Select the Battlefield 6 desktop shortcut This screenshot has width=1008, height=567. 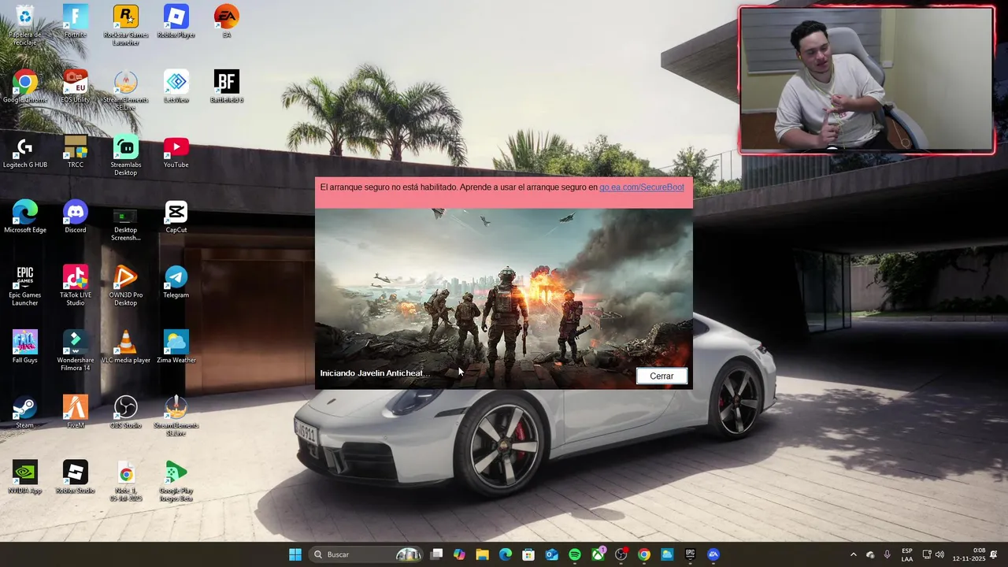pos(226,87)
